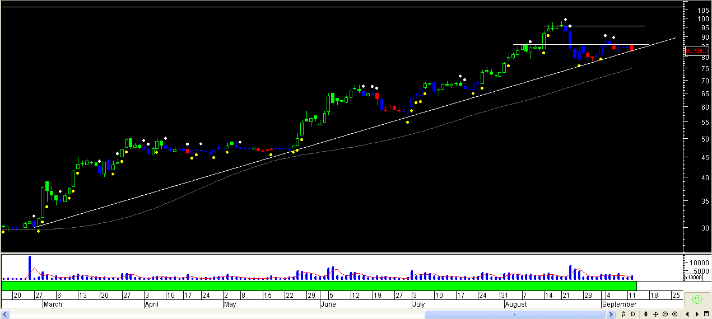Click the tall volume spike bar in late February

click(30, 268)
